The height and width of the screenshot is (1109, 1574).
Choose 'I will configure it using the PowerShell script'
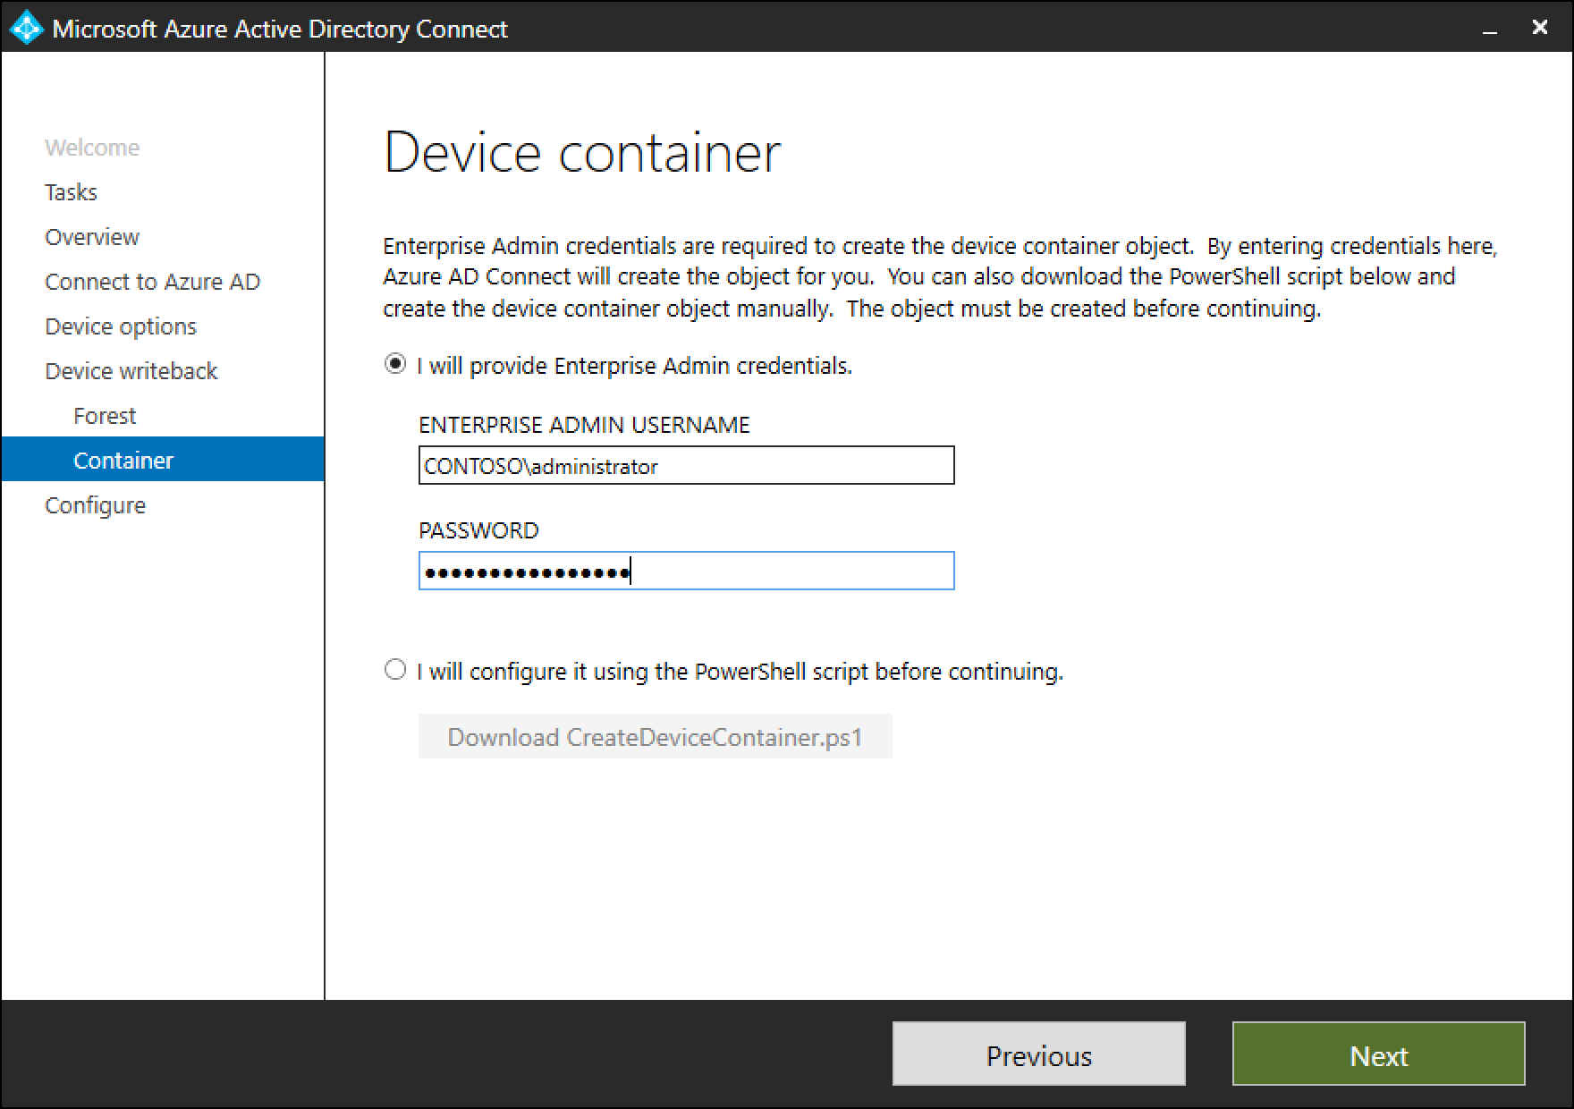pos(394,670)
